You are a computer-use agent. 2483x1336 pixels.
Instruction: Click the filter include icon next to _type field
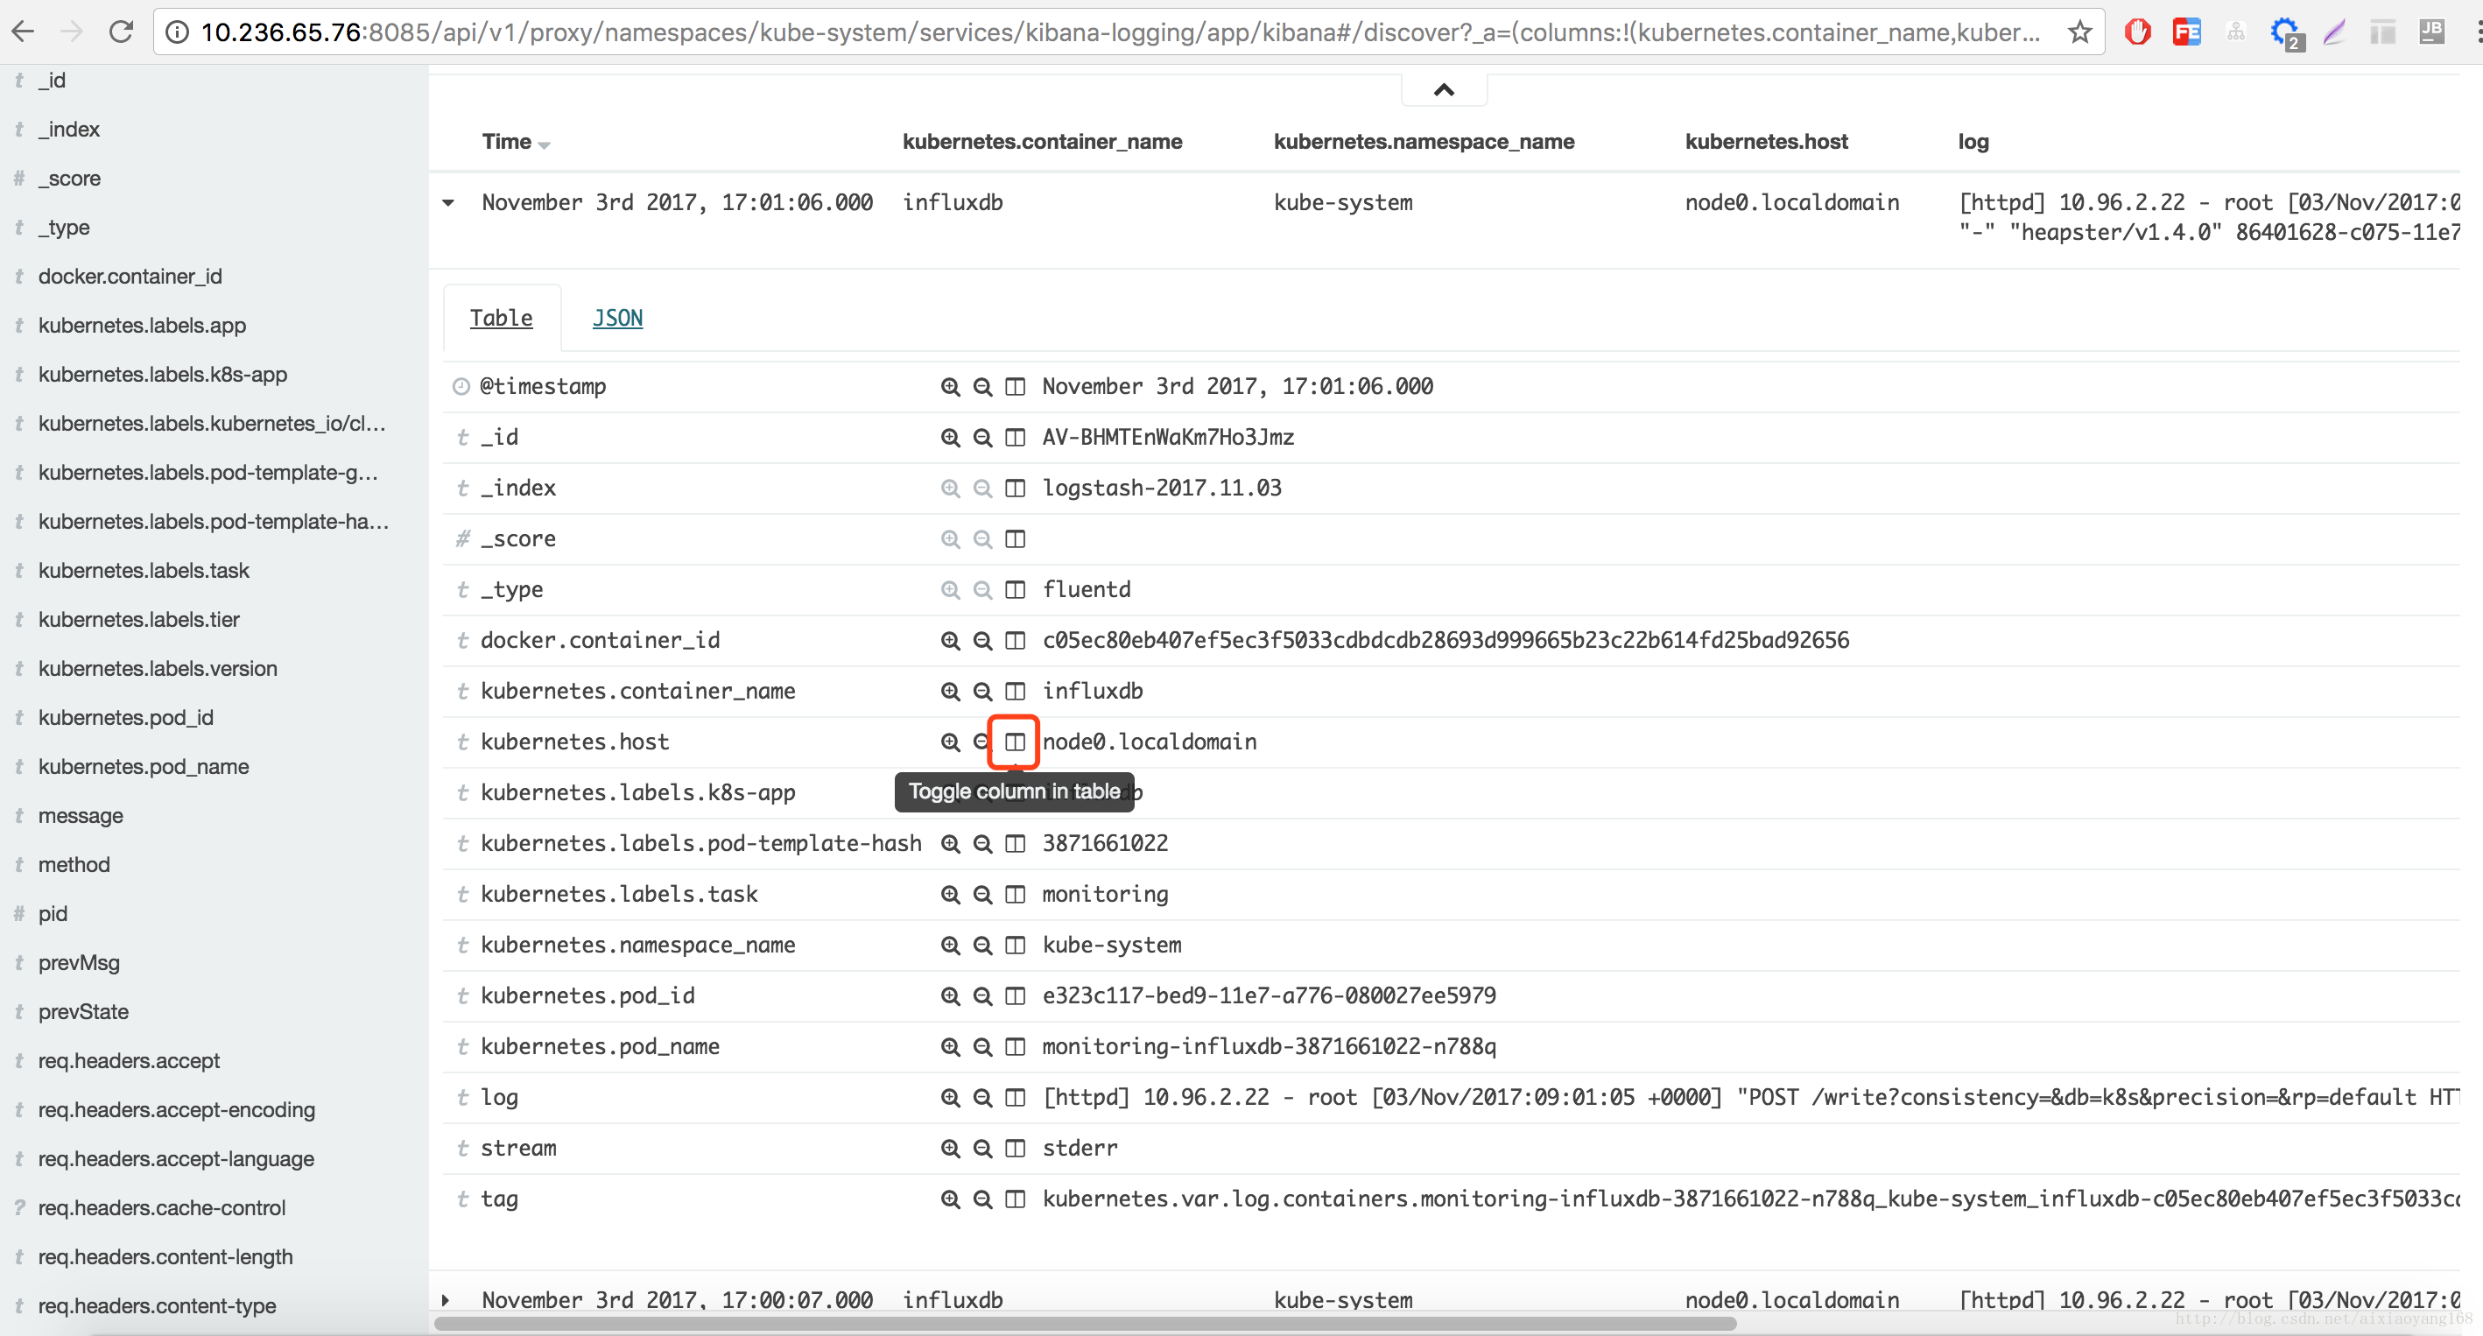(x=949, y=589)
